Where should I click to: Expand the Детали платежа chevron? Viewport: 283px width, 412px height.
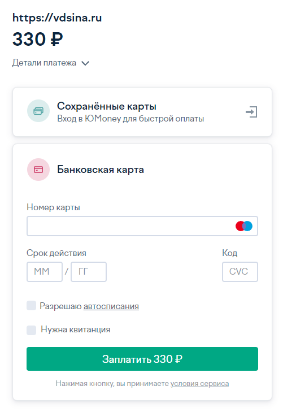(85, 63)
